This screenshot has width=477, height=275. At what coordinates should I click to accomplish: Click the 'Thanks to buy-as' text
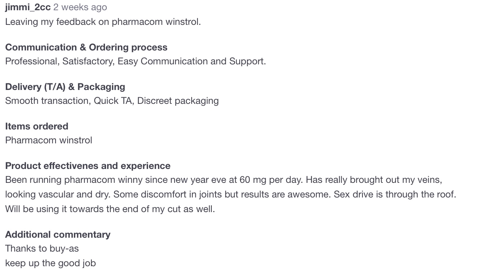click(42, 249)
